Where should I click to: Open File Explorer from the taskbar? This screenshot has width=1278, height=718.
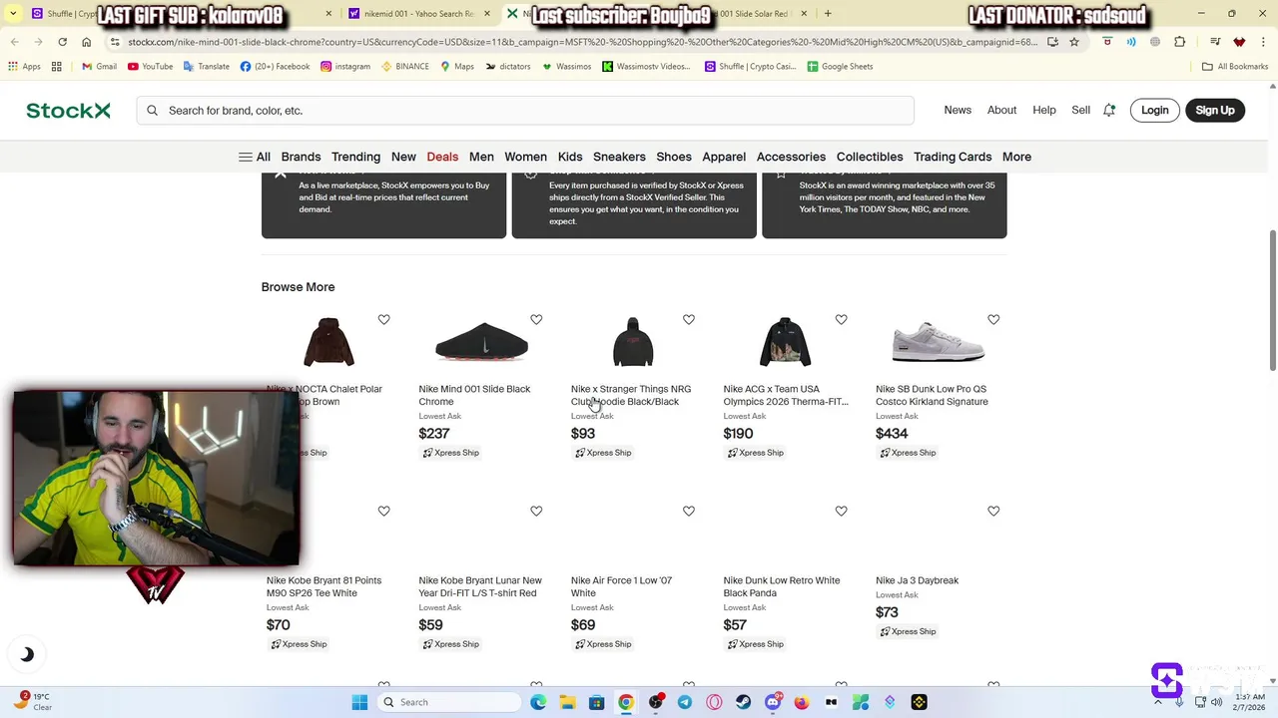coord(567,702)
